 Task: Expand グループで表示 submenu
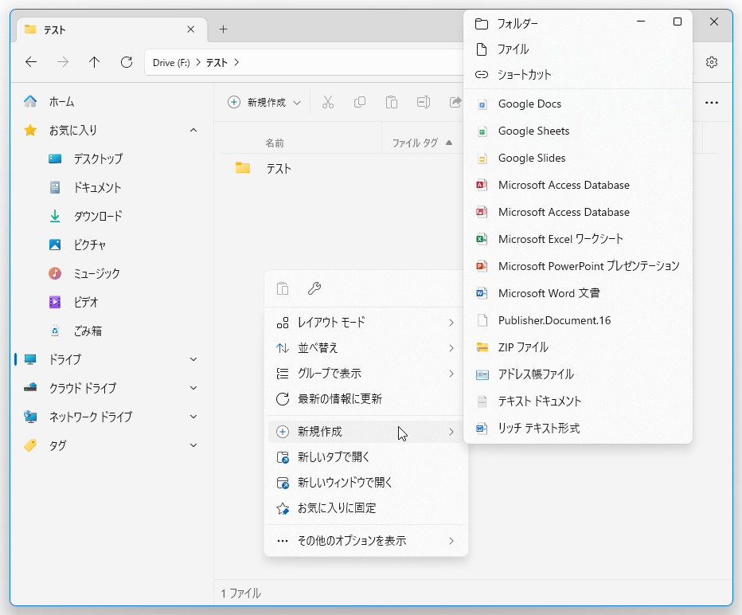[366, 374]
